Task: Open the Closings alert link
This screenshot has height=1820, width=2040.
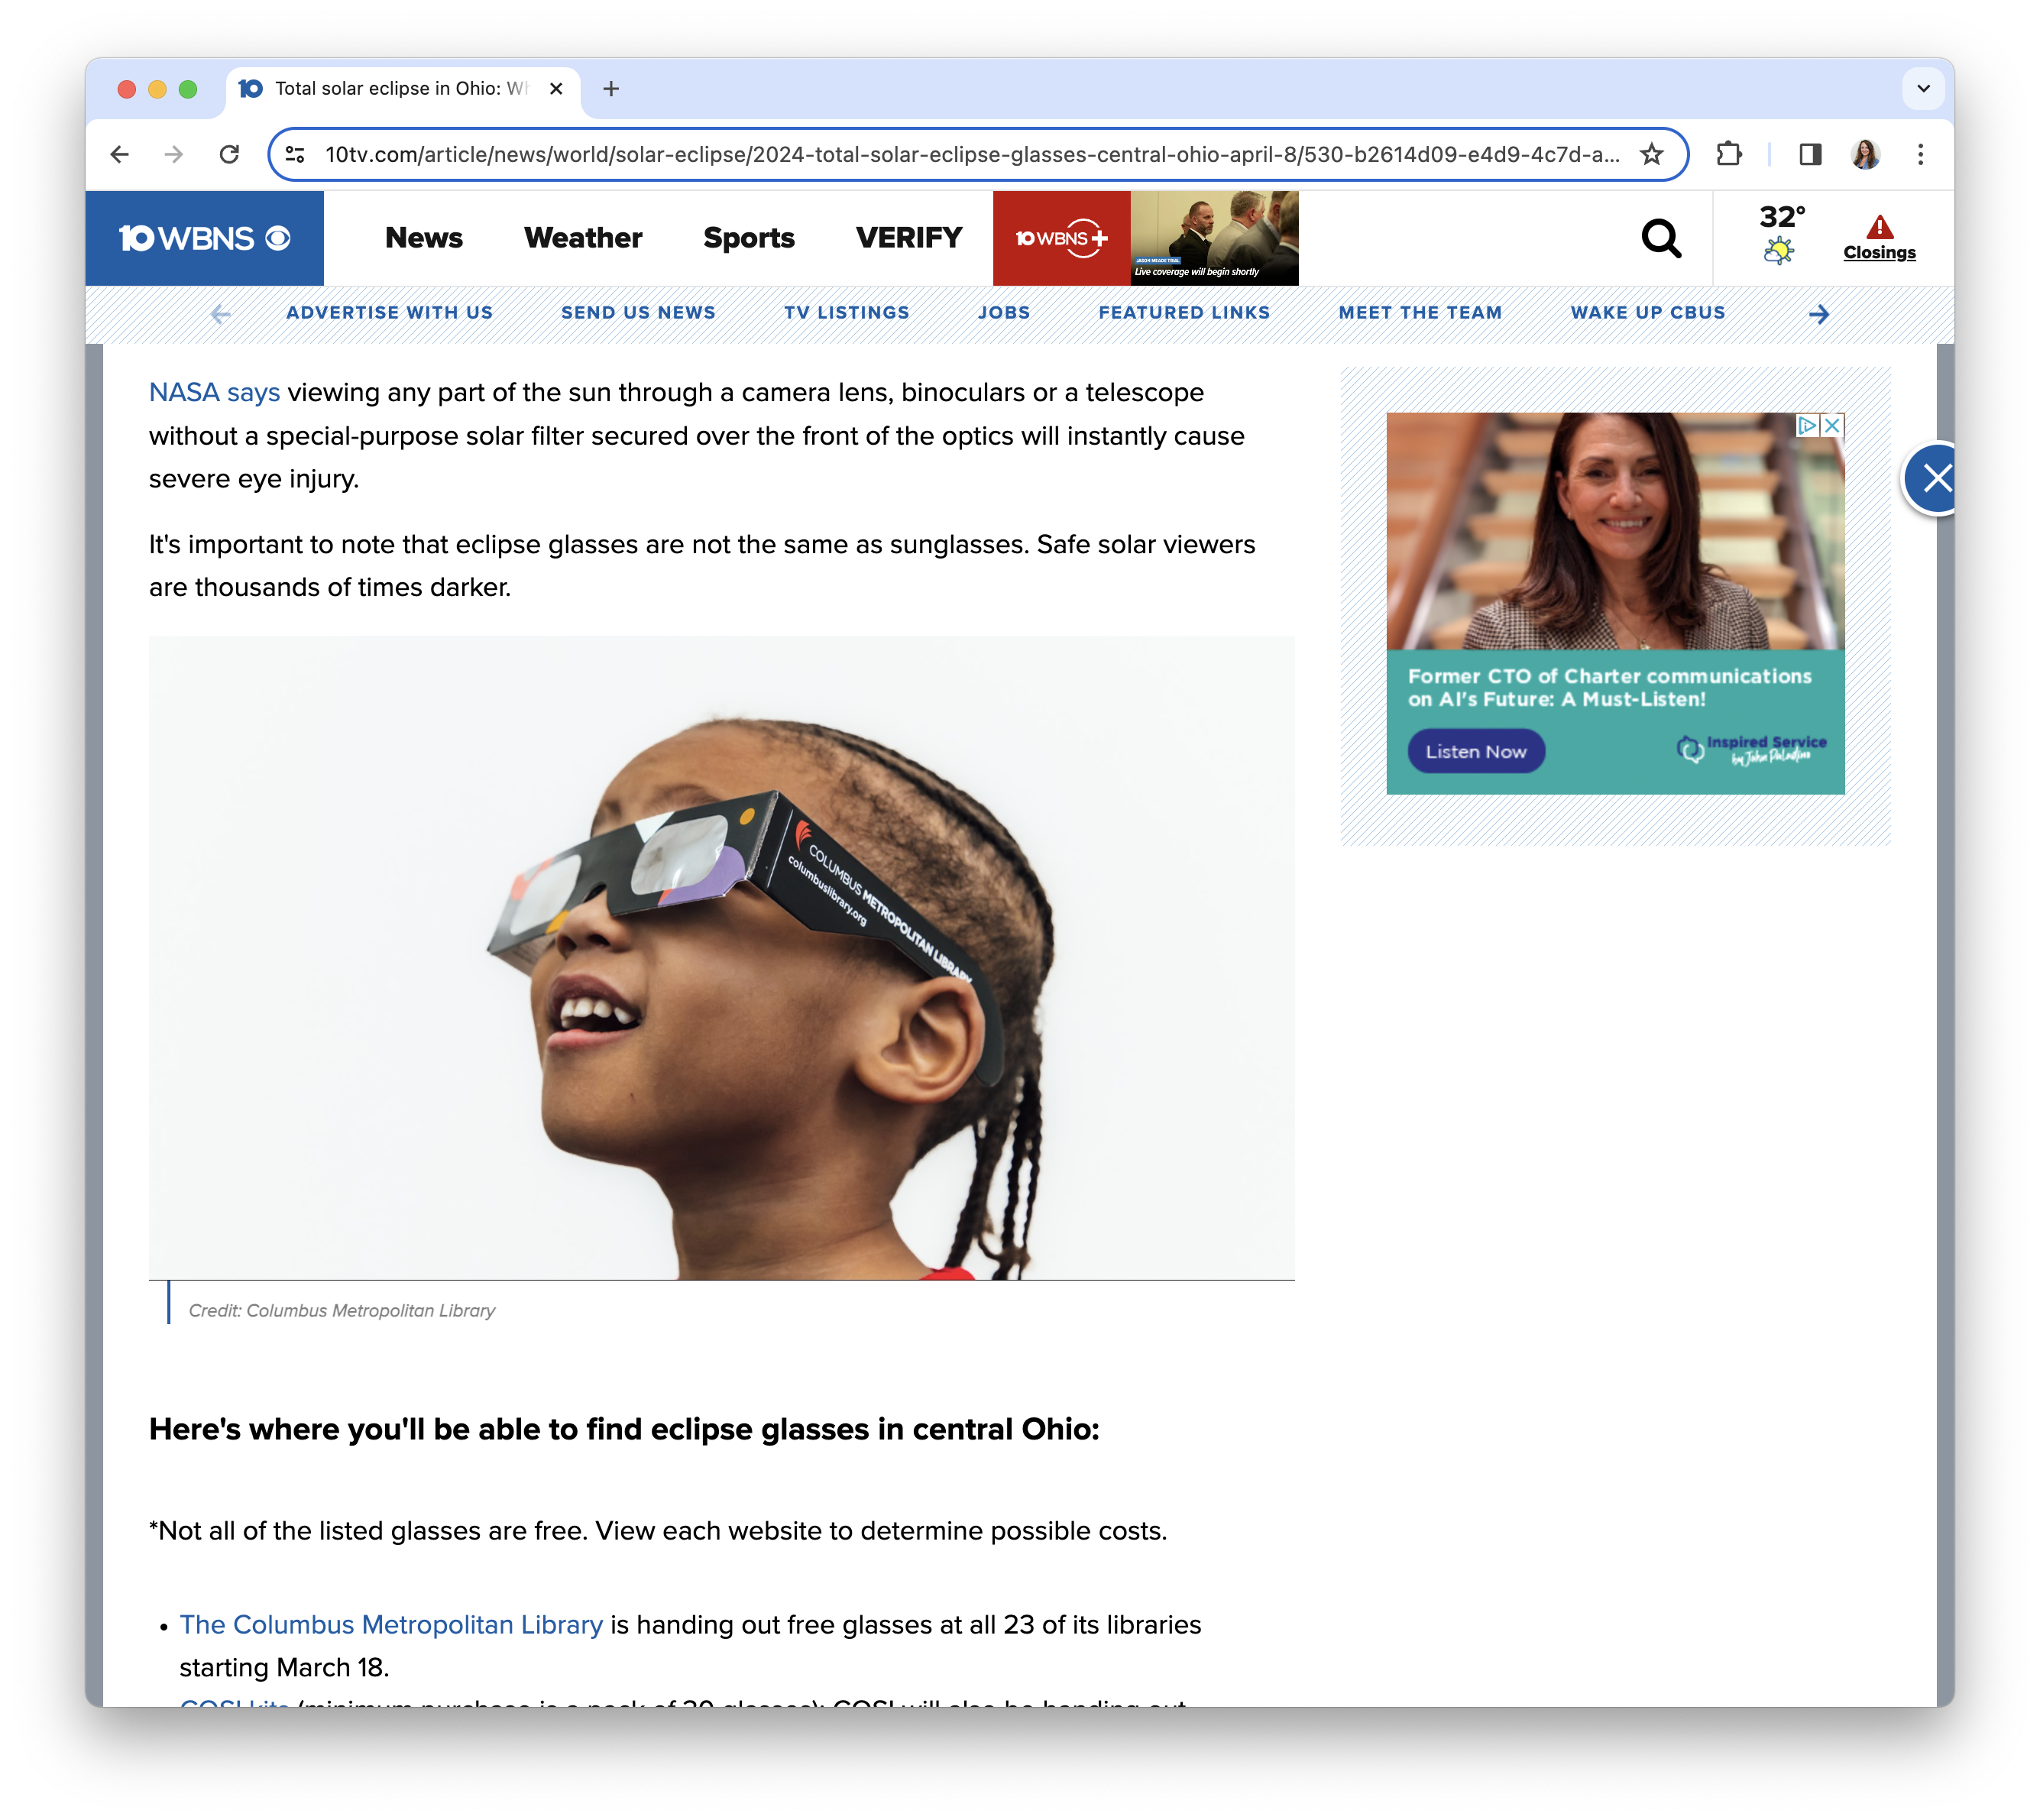Action: 1879,238
